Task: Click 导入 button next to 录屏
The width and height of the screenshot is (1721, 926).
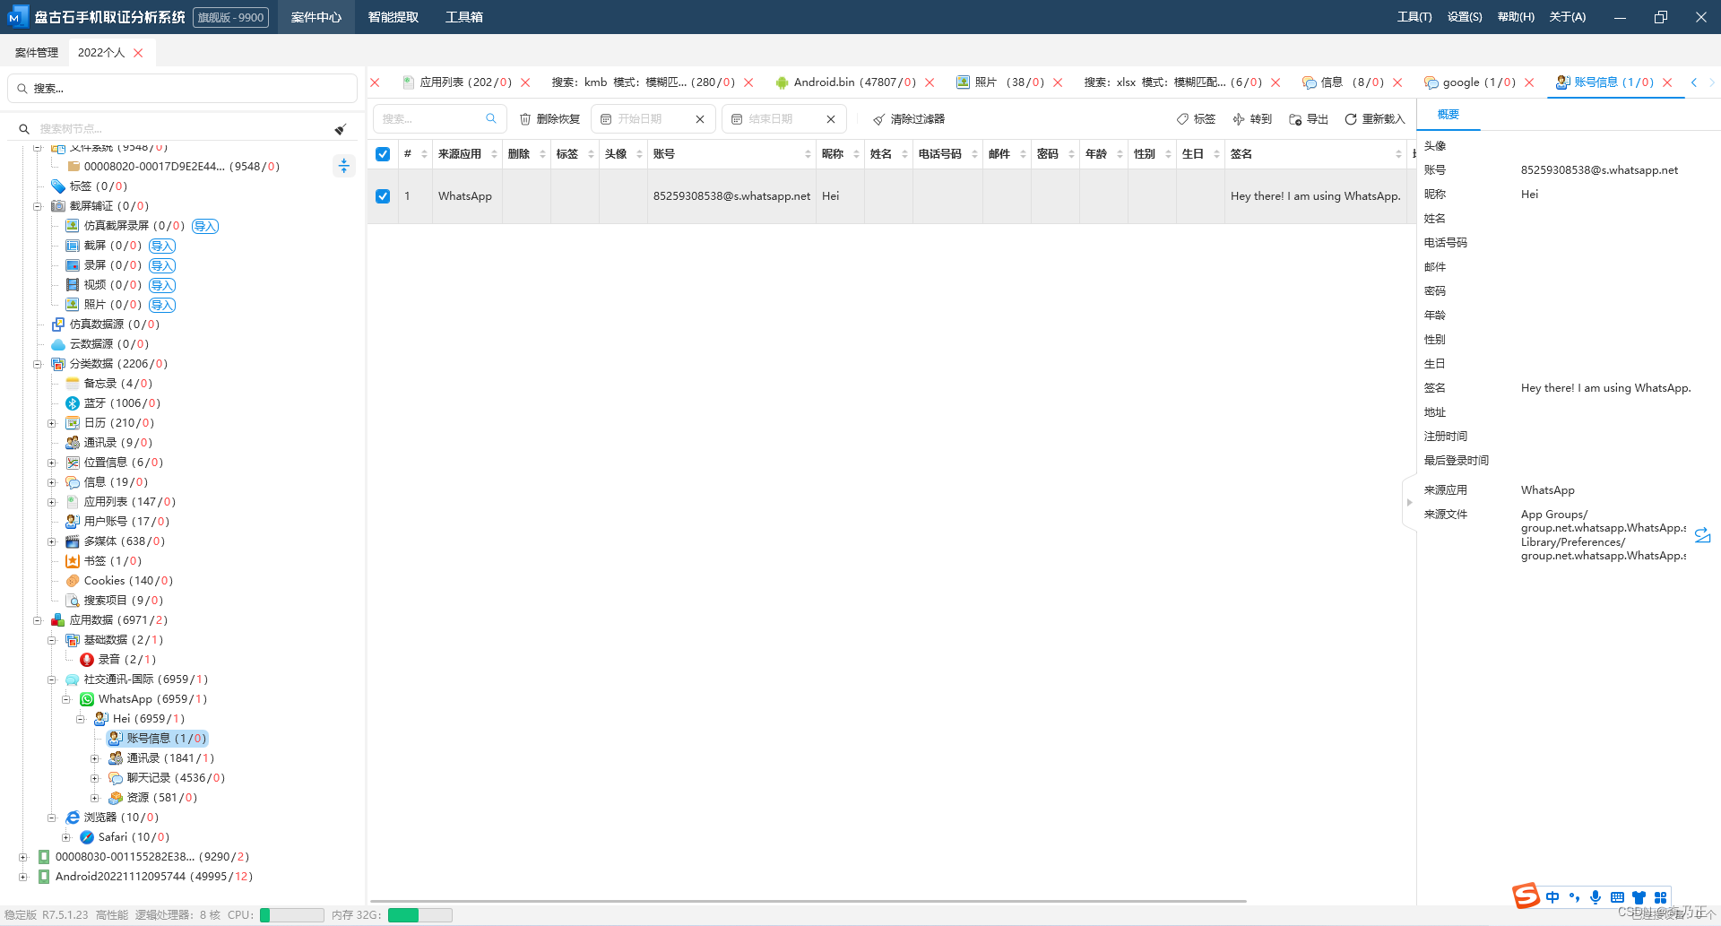Action: tap(162, 265)
